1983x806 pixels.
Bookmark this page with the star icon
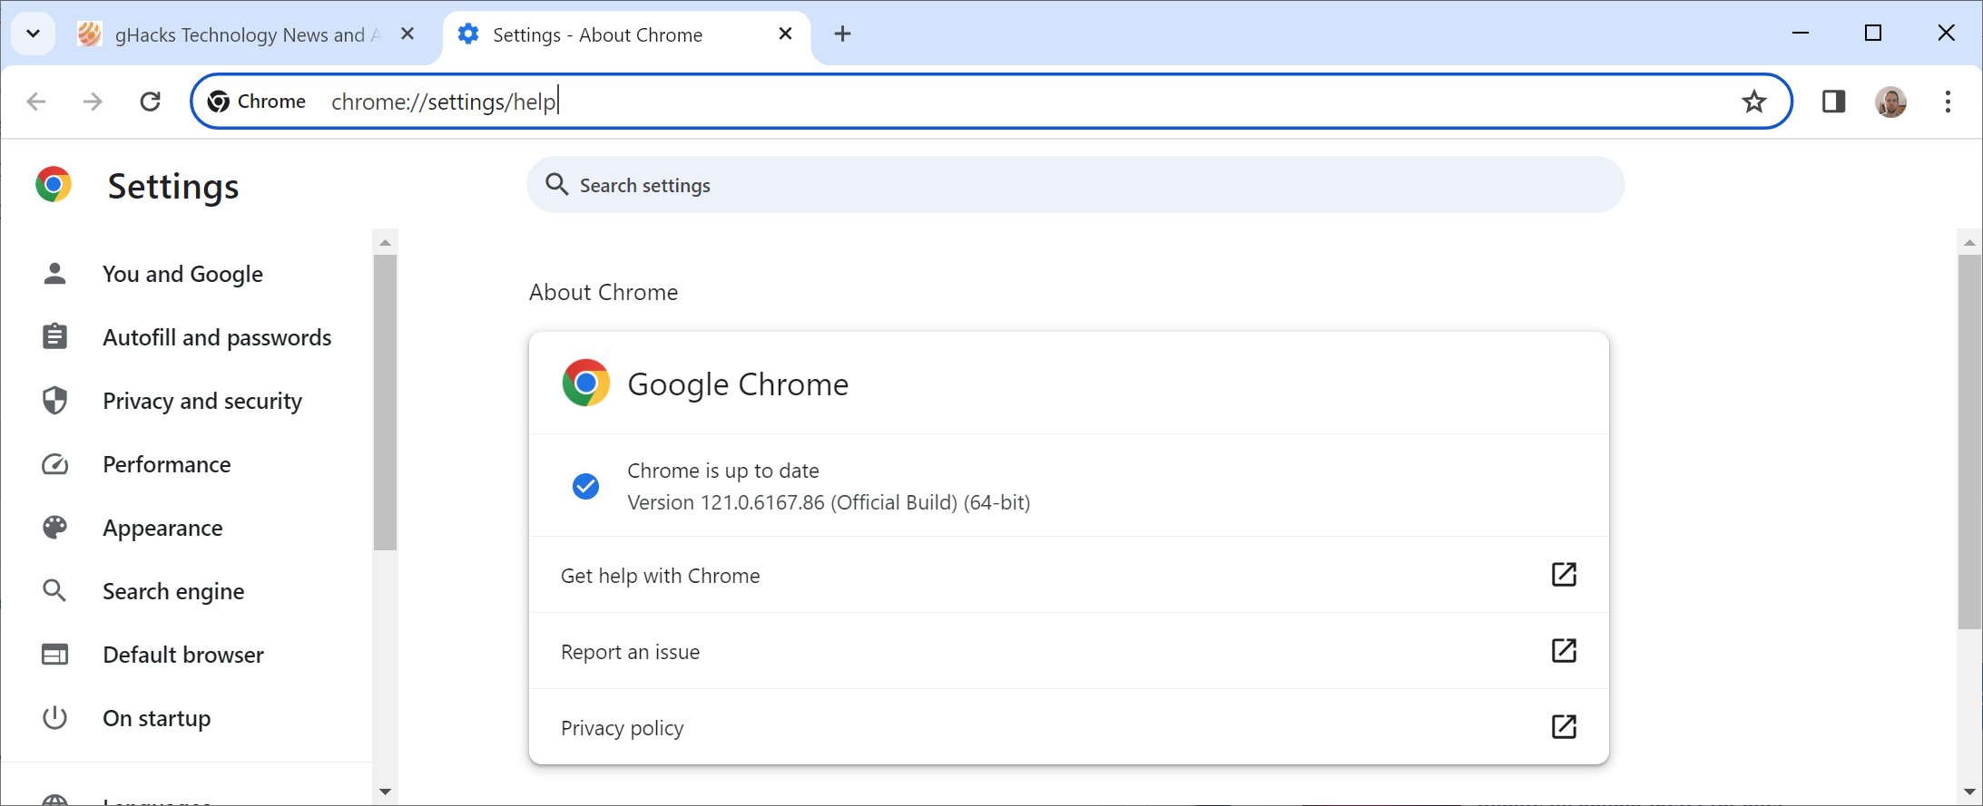click(1753, 102)
